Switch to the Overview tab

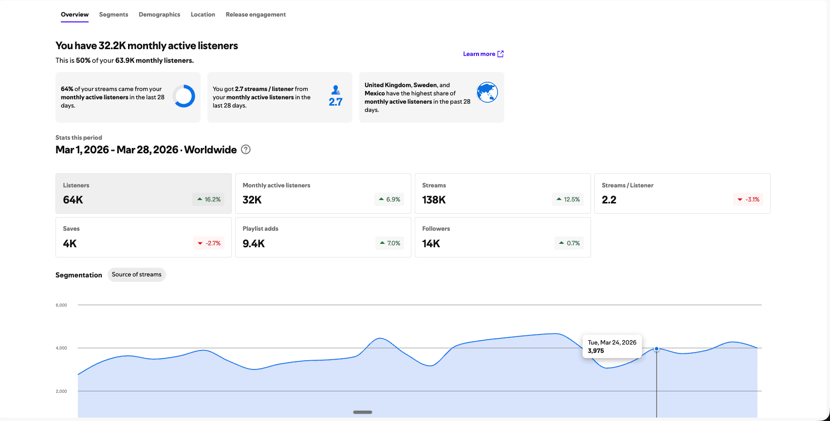point(74,15)
